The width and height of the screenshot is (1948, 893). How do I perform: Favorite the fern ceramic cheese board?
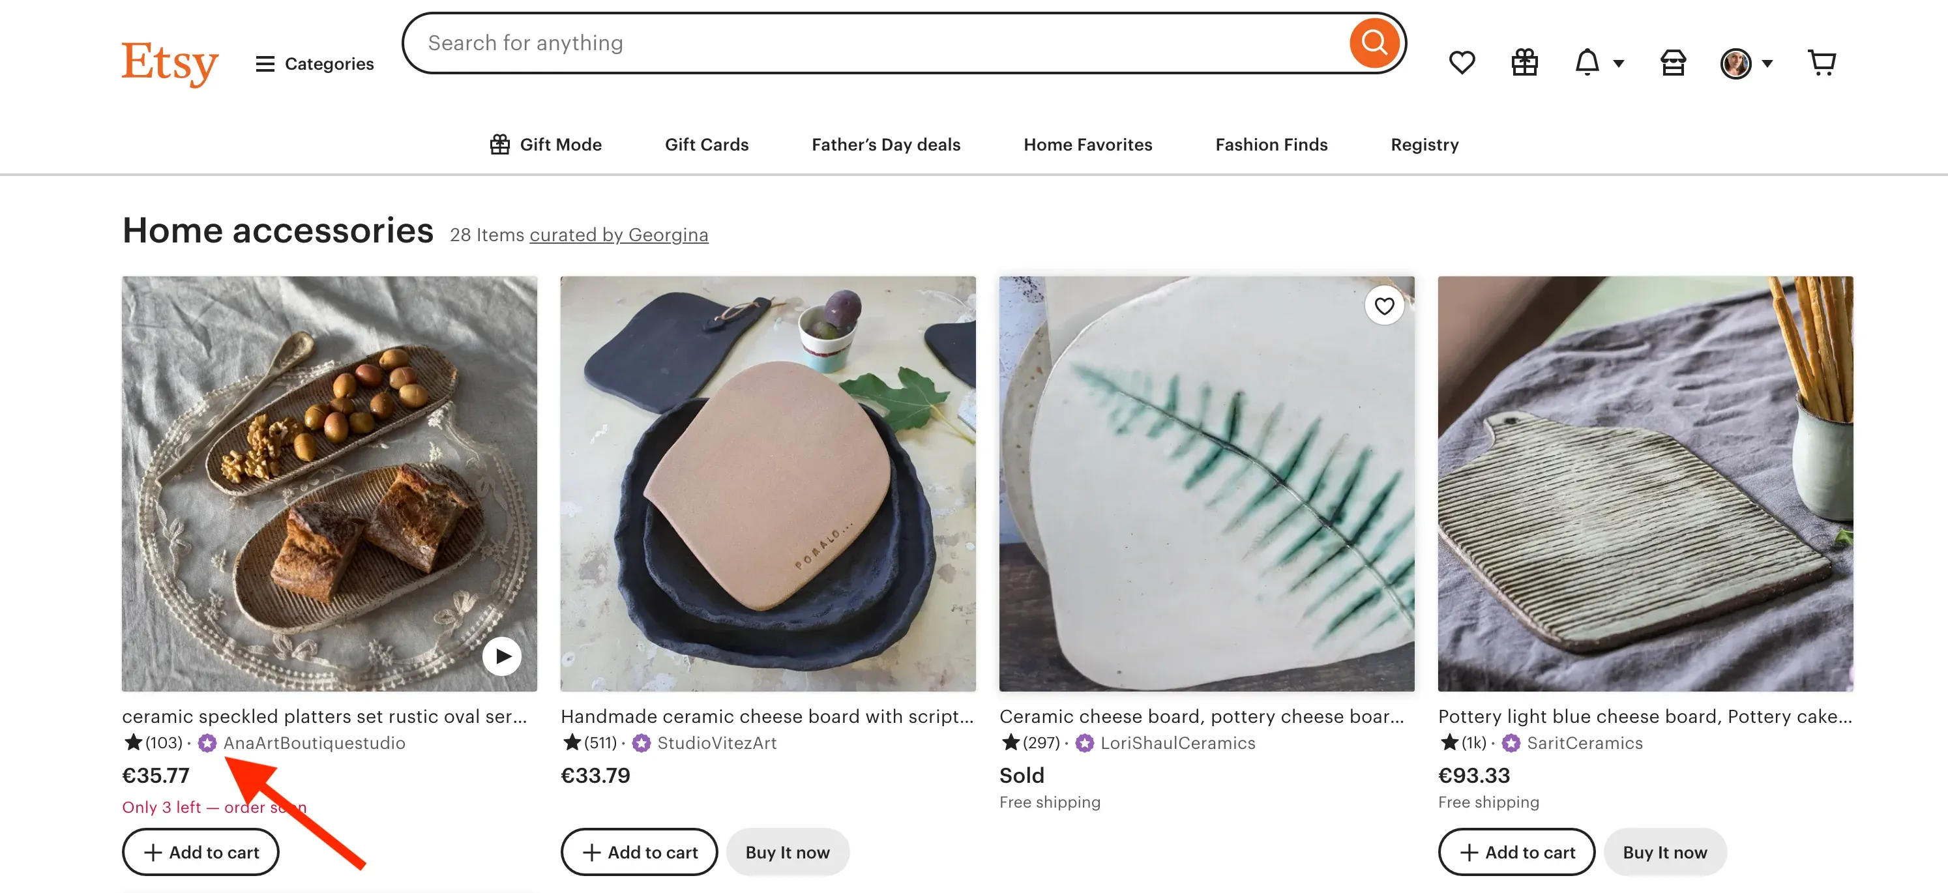tap(1384, 306)
